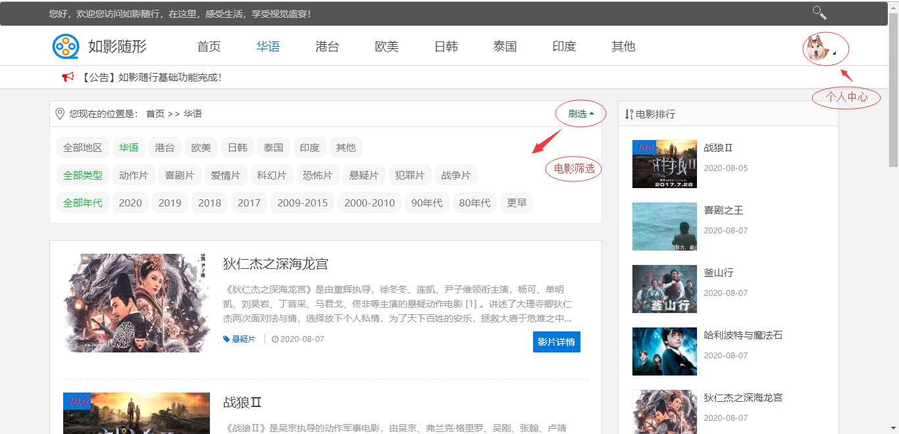This screenshot has width=899, height=434.
Task: Open 港台 in the navigation bar
Action: coord(327,46)
